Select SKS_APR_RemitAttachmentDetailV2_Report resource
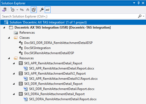The image size is (146, 104). click(x=55, y=74)
